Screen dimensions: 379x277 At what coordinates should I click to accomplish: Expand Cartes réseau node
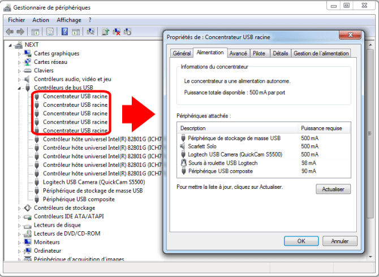point(19,62)
